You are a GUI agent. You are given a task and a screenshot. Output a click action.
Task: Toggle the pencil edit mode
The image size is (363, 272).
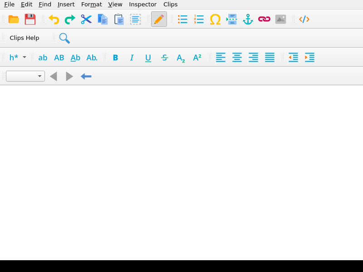pos(158,19)
